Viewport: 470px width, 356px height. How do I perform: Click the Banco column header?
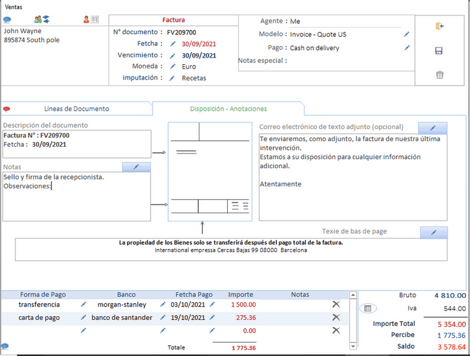[126, 295]
